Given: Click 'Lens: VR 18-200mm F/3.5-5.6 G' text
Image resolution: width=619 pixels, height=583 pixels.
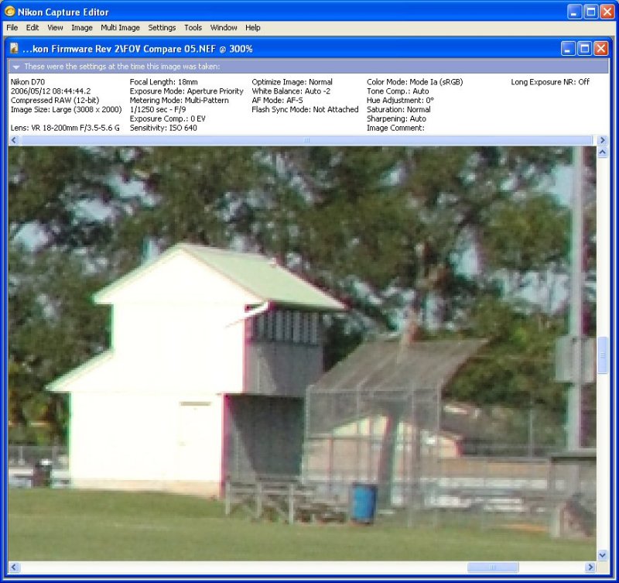Looking at the screenshot, I should pyautogui.click(x=65, y=128).
